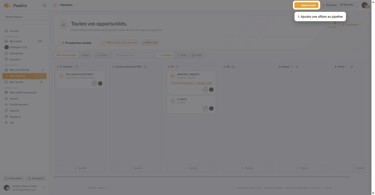Click the Mes tâches checklist icon

point(6,82)
